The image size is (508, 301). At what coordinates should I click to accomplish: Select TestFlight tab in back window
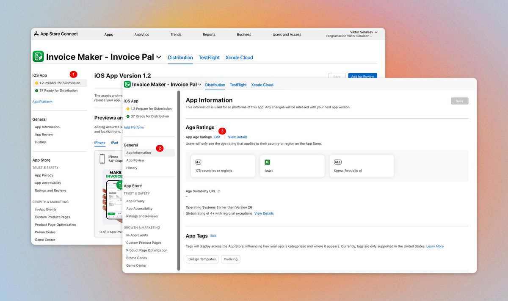[x=209, y=58]
